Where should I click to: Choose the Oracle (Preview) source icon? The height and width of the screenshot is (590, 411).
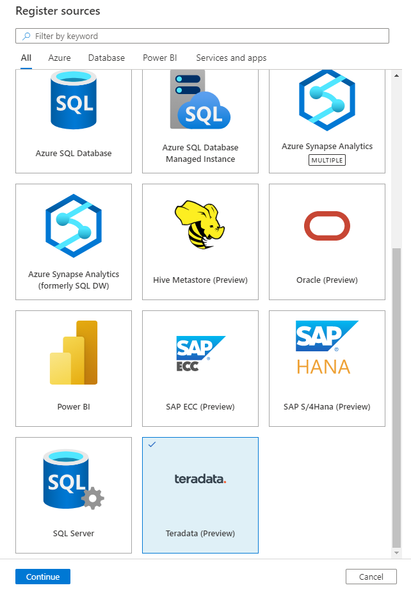[326, 226]
